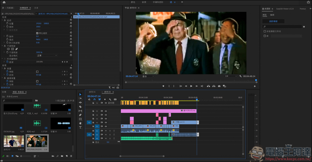
Task: Open the 编辑 tab in Essential Graphics
Action: (x=272, y=15)
